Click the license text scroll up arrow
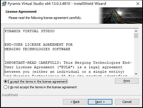The width and height of the screenshot is (143, 108). 136,31
